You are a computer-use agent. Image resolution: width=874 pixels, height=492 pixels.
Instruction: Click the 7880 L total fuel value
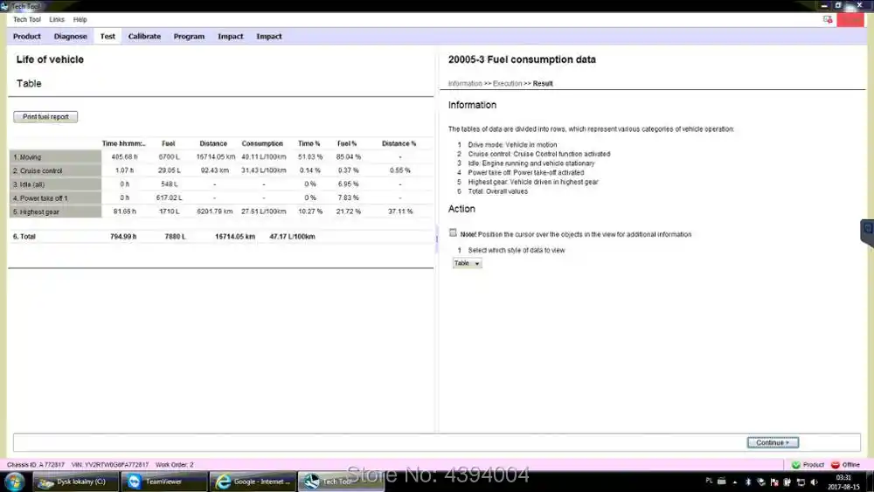pos(175,236)
